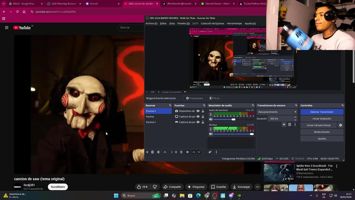
Task: Click Iniciar Cámara Virtual button
Action: coord(319,125)
